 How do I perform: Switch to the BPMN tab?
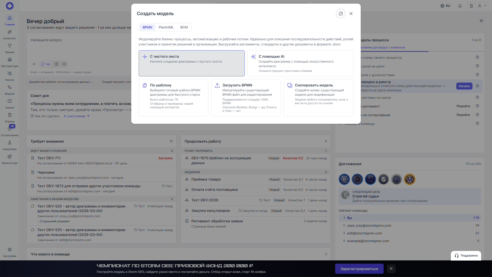point(147,27)
